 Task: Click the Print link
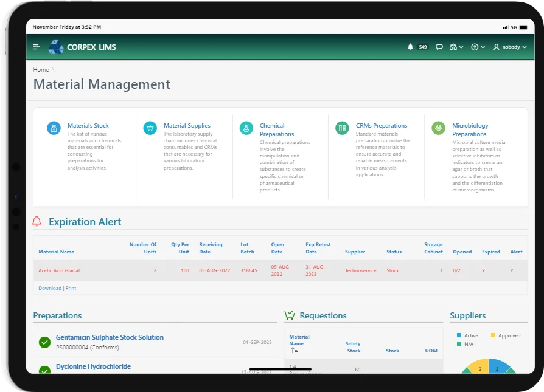coord(71,288)
